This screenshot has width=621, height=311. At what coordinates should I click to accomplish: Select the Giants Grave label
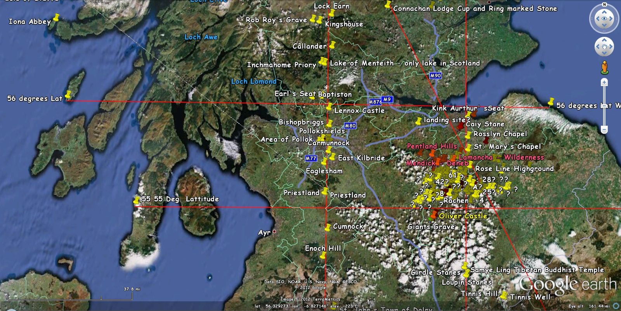click(431, 226)
